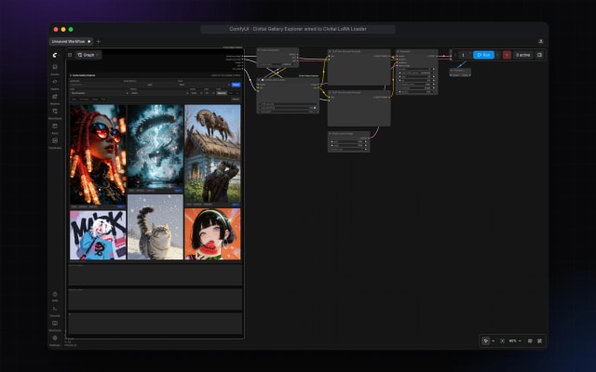Screen dimensions: 596x372
Task: Select the horse on thatched roof thumbnail
Action: coord(212,153)
